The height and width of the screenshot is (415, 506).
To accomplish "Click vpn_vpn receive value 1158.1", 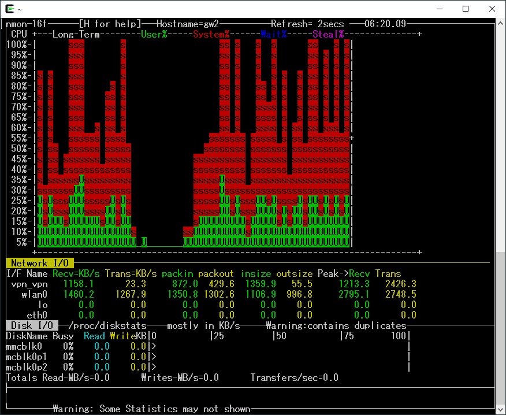I will (79, 284).
